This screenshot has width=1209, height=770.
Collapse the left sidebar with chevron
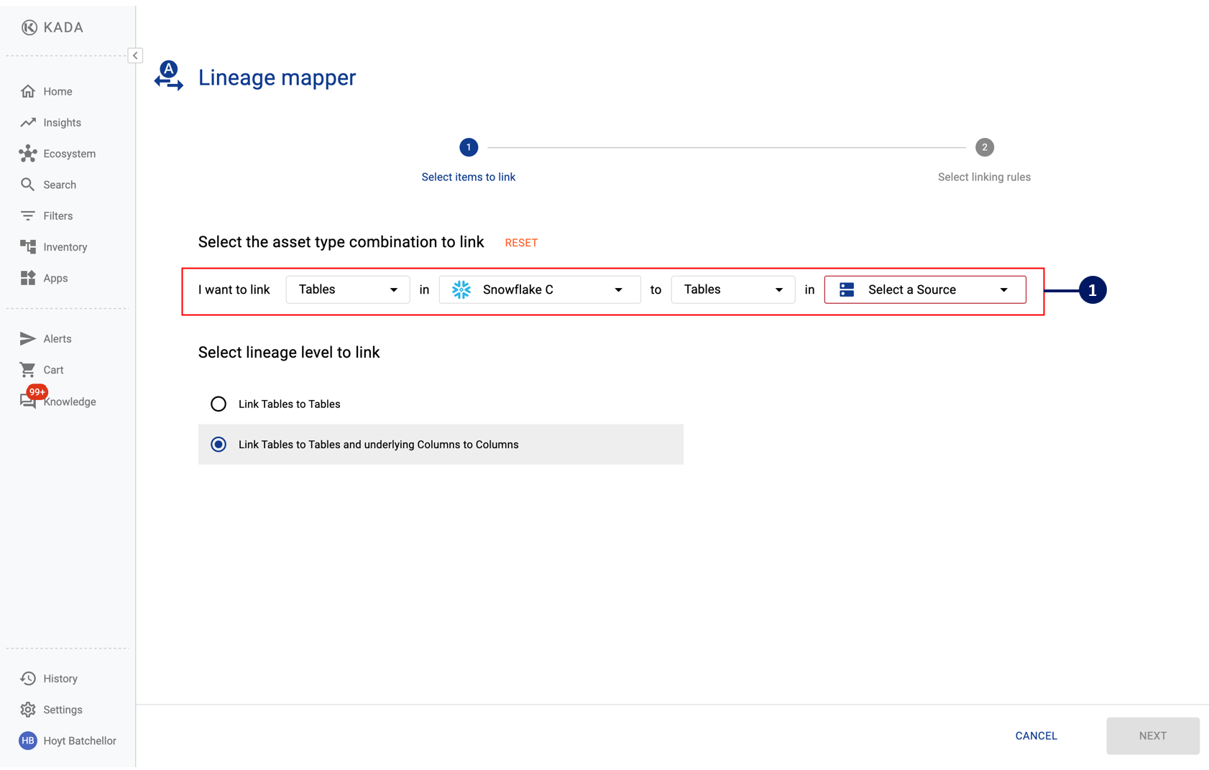[x=135, y=55]
